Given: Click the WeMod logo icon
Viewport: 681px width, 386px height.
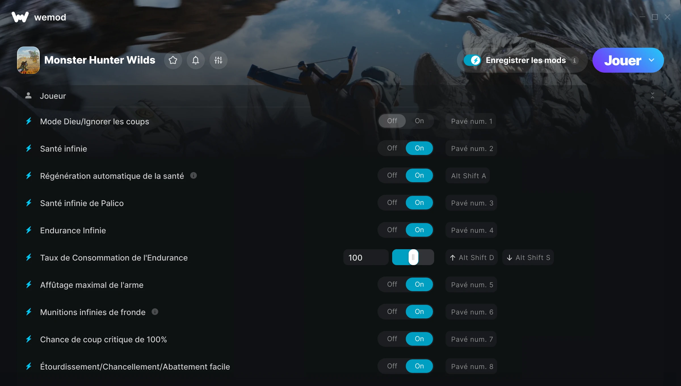Looking at the screenshot, I should [20, 17].
